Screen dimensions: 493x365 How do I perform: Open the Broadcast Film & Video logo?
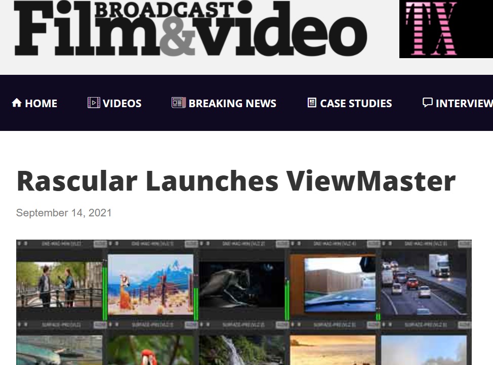190,29
